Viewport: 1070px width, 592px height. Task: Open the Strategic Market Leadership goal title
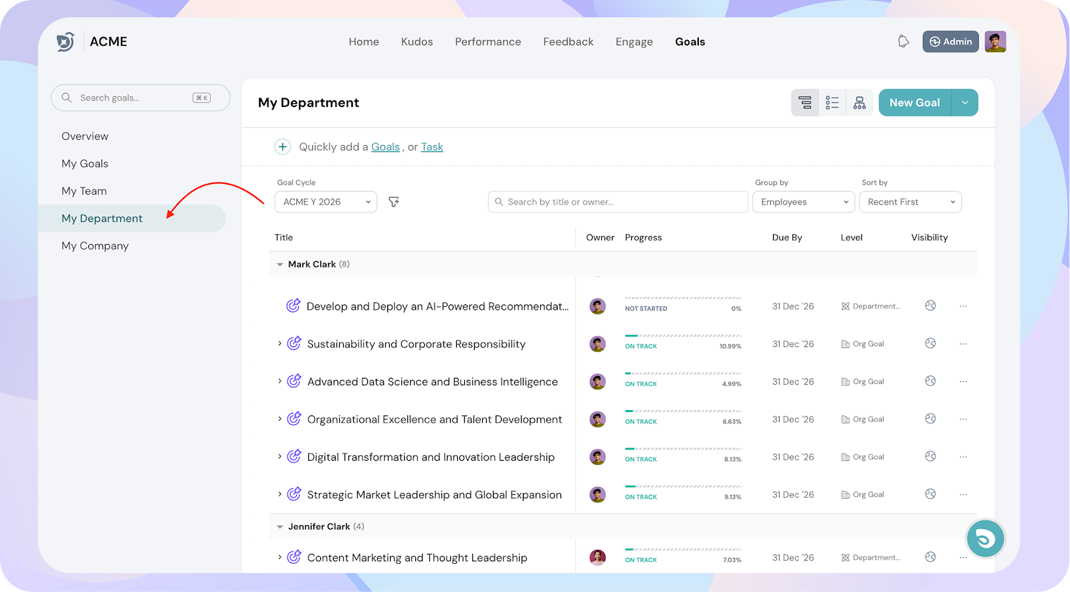click(435, 495)
